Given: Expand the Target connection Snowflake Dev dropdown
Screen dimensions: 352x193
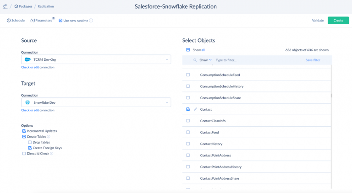Looking at the screenshot, I should click(96, 102).
